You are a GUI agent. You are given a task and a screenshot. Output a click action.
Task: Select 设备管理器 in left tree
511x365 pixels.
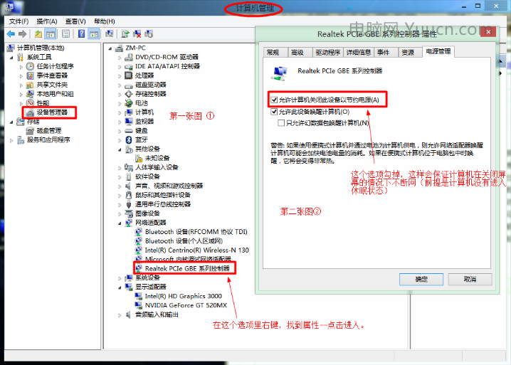(x=52, y=112)
